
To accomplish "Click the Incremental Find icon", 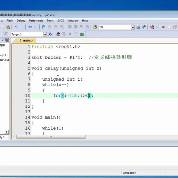I will click(x=144, y=27).
